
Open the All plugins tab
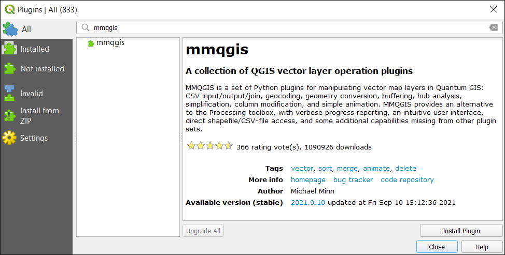tap(36, 29)
